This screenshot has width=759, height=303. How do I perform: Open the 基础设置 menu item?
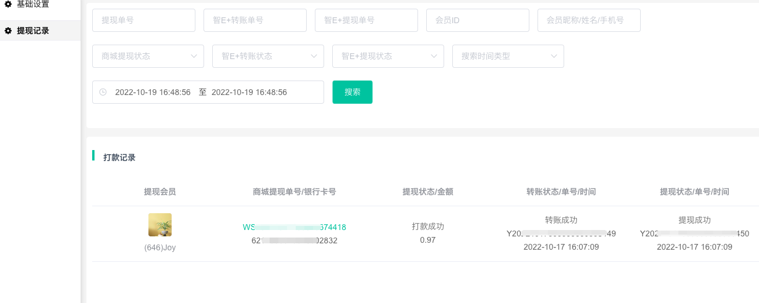coord(33,5)
